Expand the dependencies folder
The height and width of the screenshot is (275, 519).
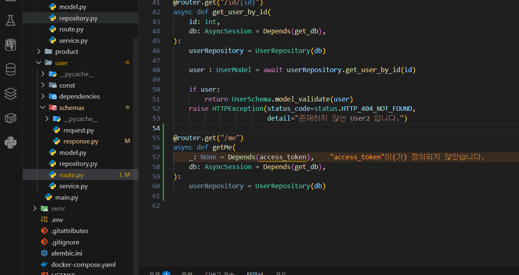(x=43, y=97)
